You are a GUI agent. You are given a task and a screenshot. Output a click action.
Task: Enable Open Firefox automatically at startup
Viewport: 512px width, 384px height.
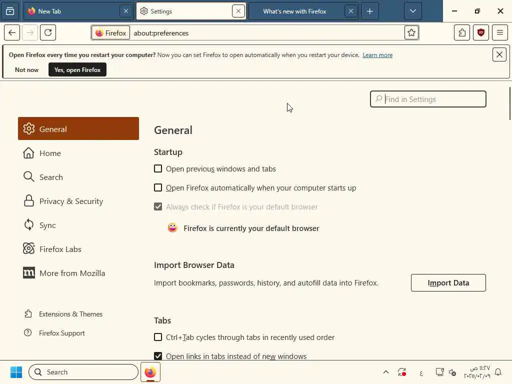[x=158, y=187]
